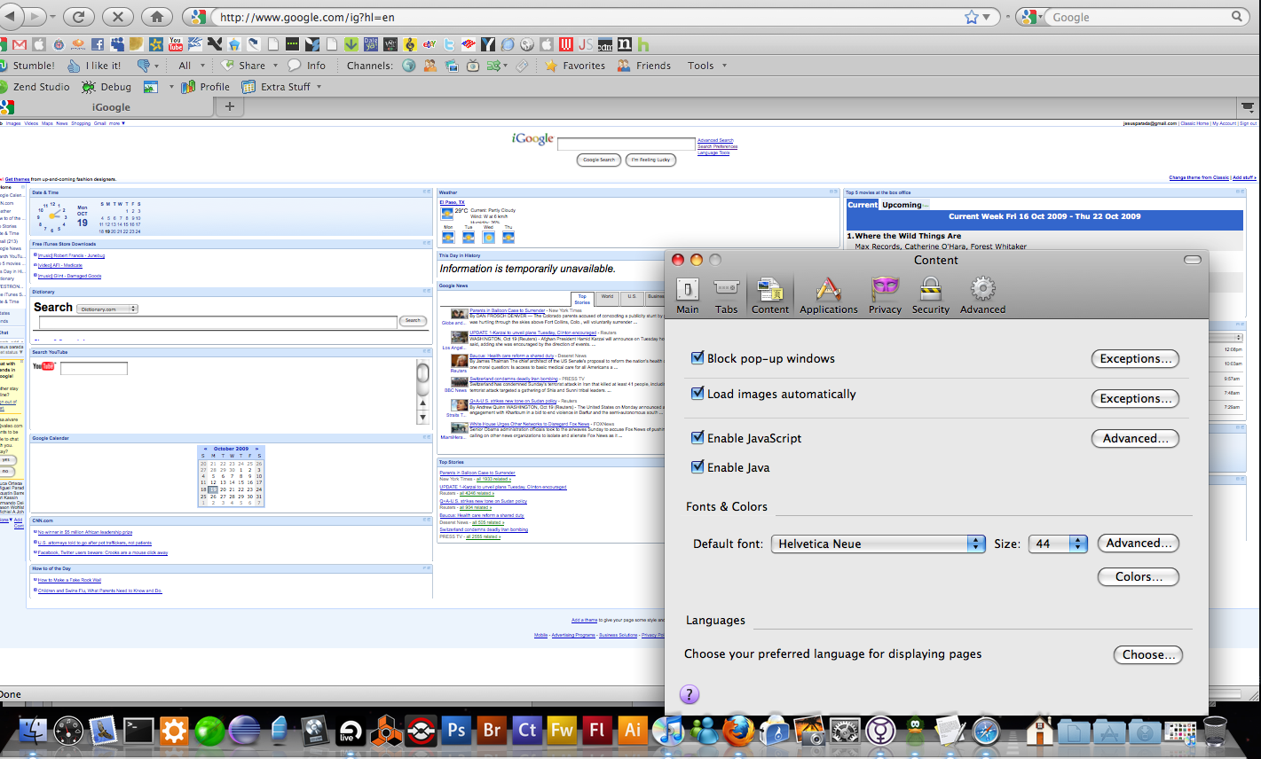This screenshot has height=759, width=1261.
Task: Open the Security preferences pane
Action: [x=931, y=295]
